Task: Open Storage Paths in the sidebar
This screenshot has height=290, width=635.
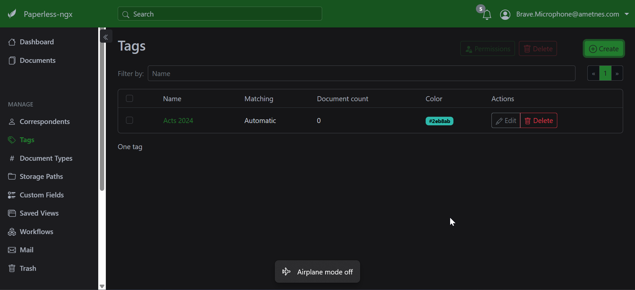Action: (41, 177)
